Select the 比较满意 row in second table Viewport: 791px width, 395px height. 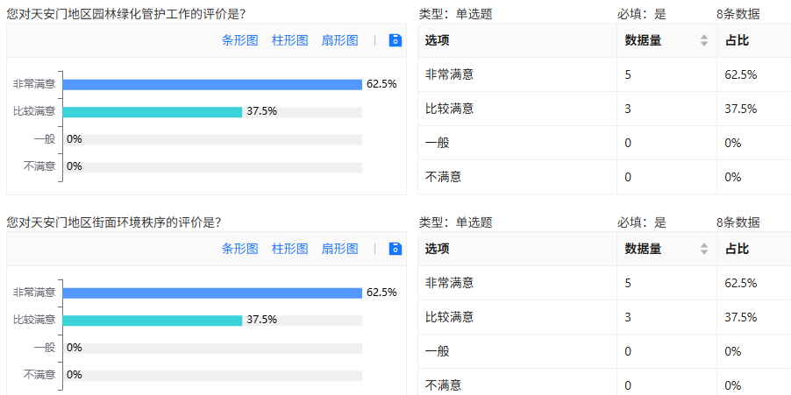tap(604, 317)
